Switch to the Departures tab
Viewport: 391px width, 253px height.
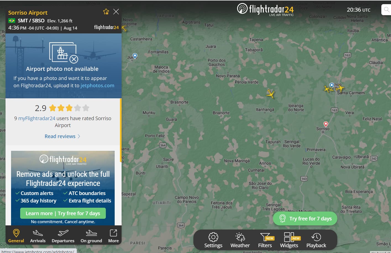point(63,236)
